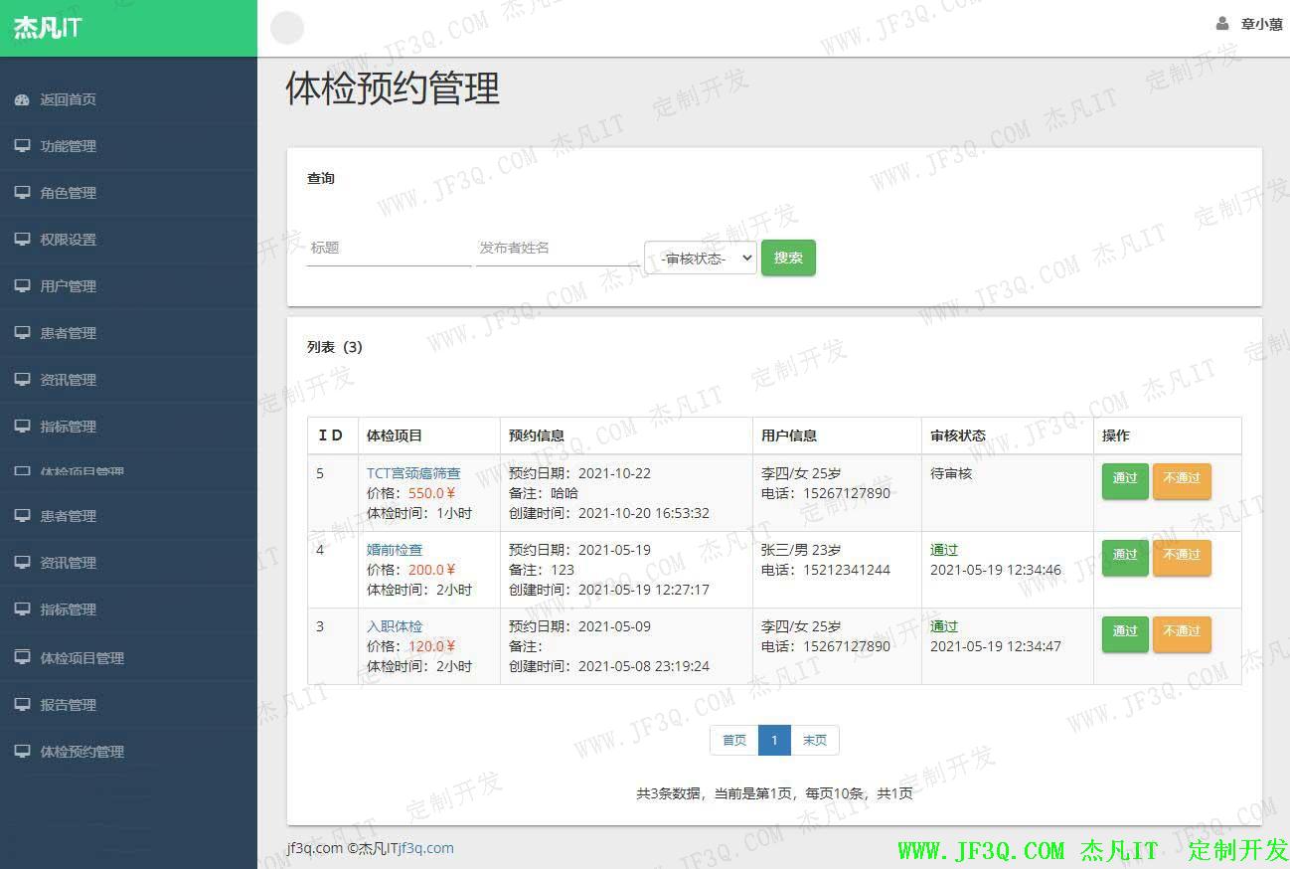The width and height of the screenshot is (1290, 869).
Task: Open the 体检项目管理 sidebar menu item
Action: pos(81,658)
